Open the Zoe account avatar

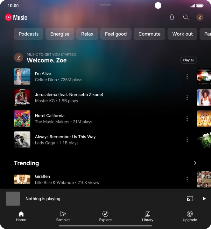[200, 17]
